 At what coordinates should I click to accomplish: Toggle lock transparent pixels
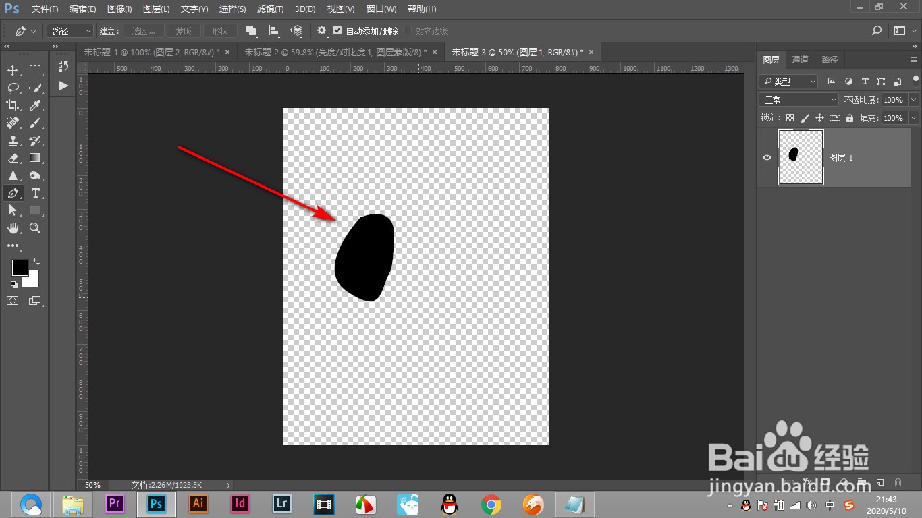(x=790, y=118)
